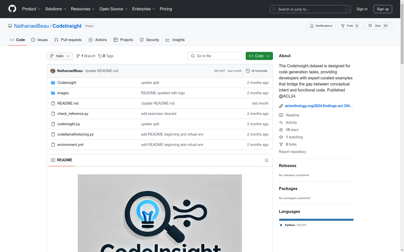Switch to the Pull requests tab
The width and height of the screenshot is (404, 252).
click(x=68, y=40)
